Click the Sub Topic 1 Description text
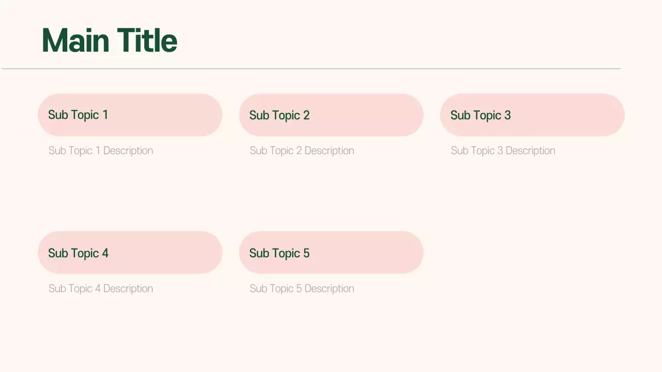 click(101, 151)
